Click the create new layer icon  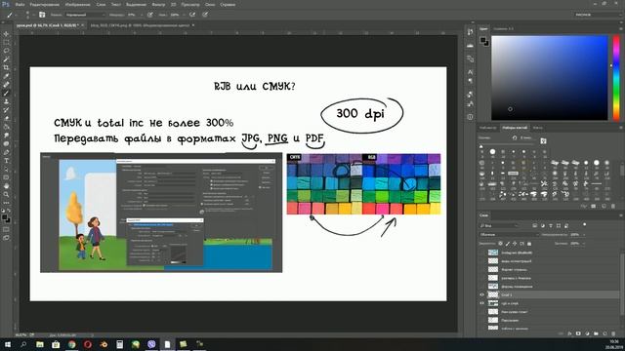(x=604, y=333)
